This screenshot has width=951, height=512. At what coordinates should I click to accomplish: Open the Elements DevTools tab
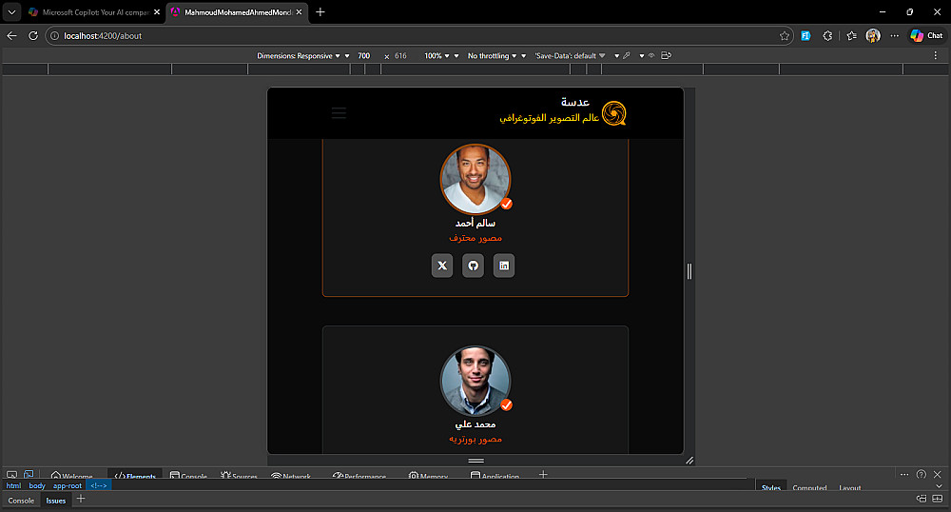(x=135, y=475)
